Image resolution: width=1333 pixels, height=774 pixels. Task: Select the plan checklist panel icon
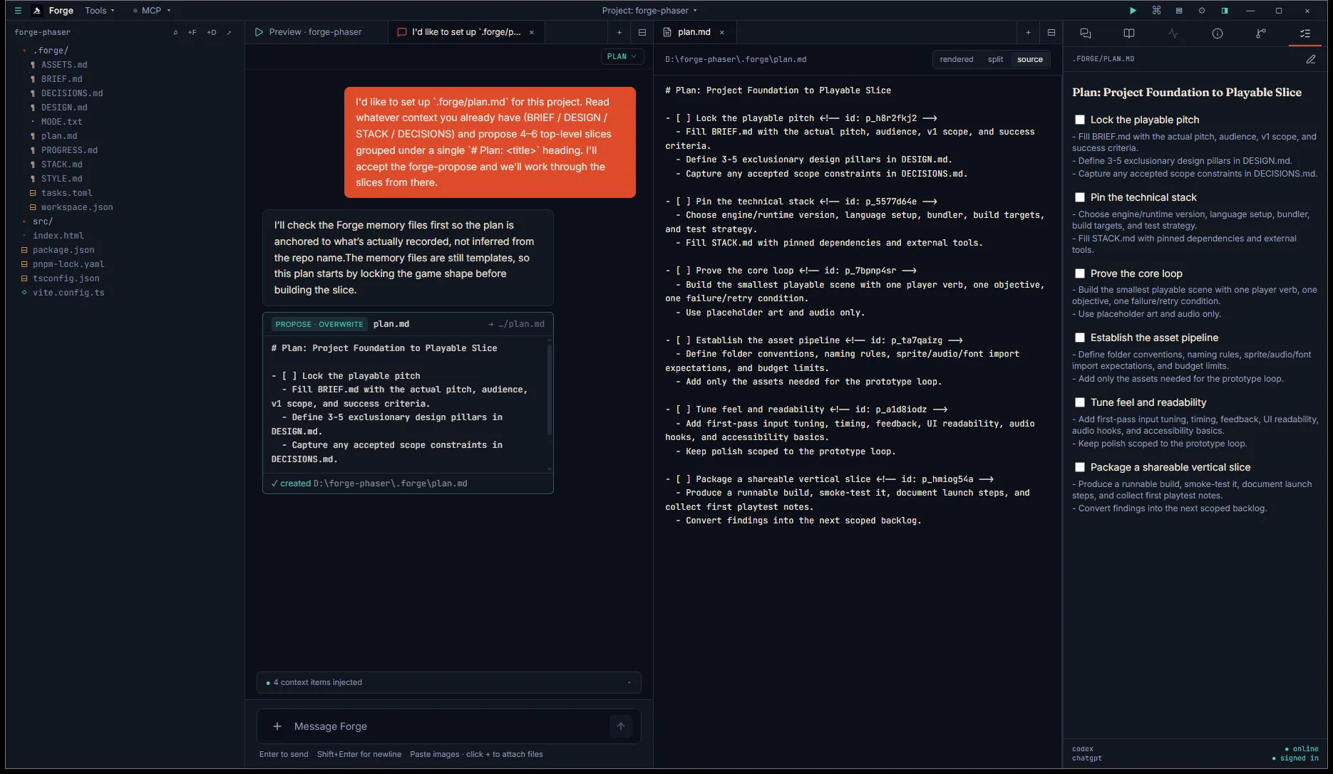[1305, 33]
